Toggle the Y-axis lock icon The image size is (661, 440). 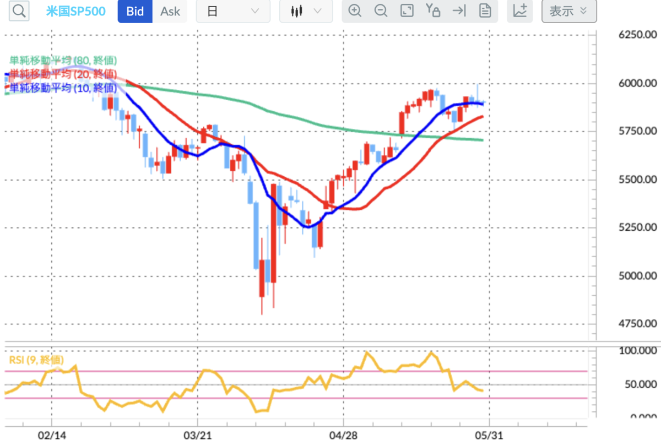point(433,11)
